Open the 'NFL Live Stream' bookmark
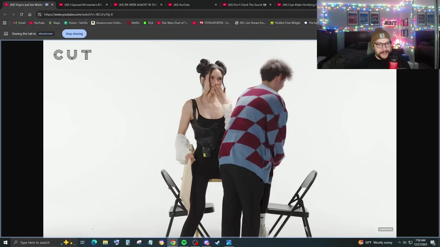 (250, 23)
